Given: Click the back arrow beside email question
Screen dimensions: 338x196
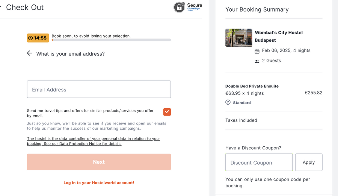Looking at the screenshot, I should pos(30,53).
